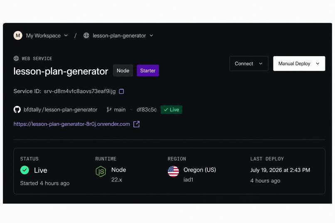Select '4 hours ago' under Last Deploy
335x223 pixels.
click(265, 181)
